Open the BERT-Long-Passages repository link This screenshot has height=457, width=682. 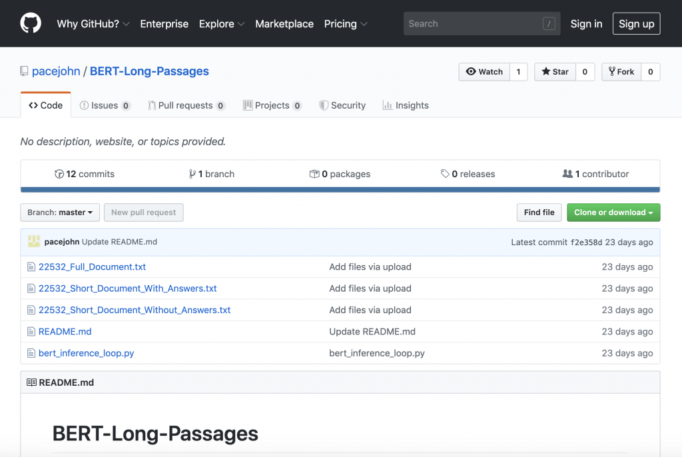click(x=149, y=71)
